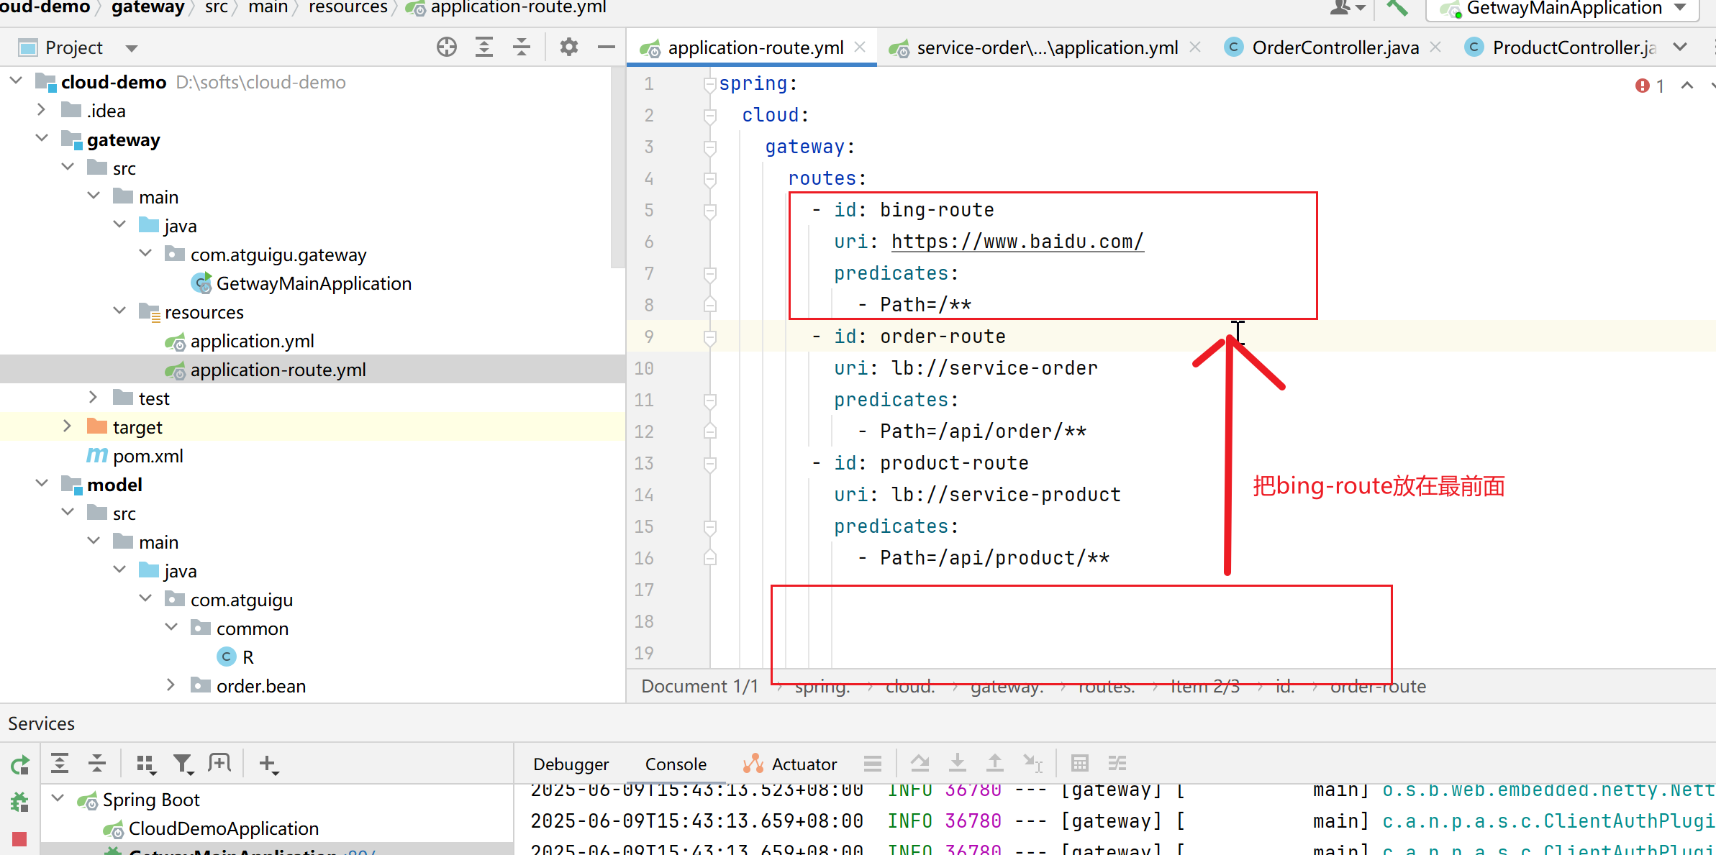Image resolution: width=1716 pixels, height=855 pixels.
Task: Go to previous highlighted error arrow
Action: pos(1687,86)
